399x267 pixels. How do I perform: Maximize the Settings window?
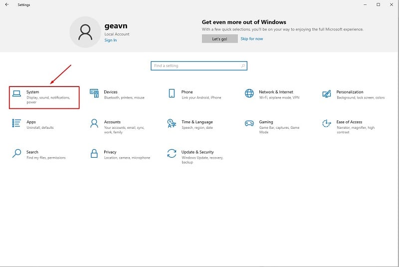click(x=379, y=4)
